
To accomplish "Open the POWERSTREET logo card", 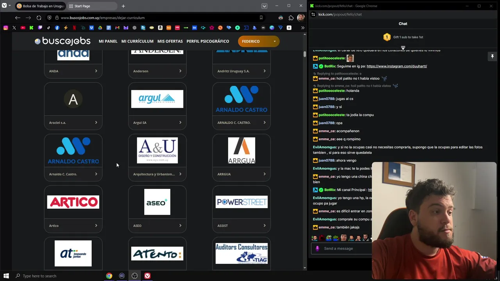I will [241, 202].
